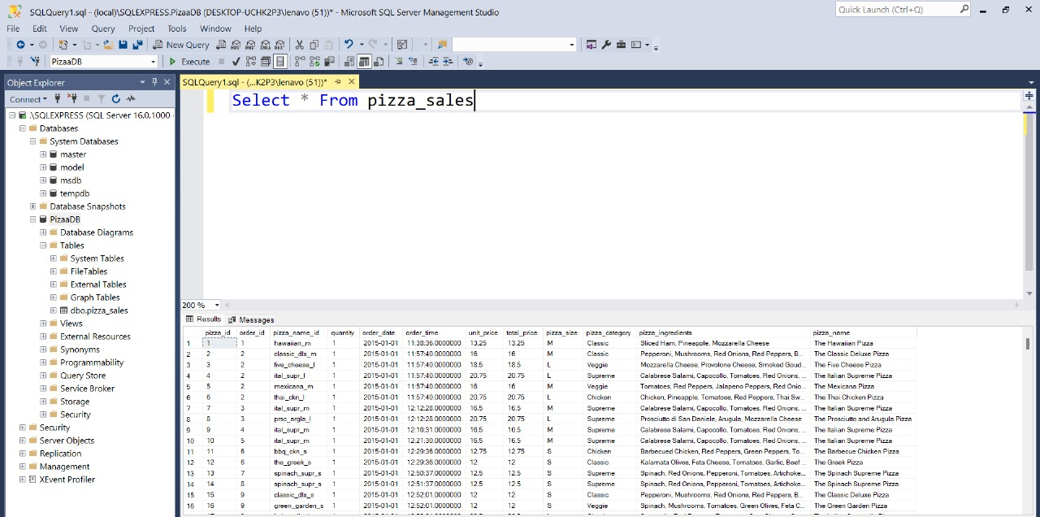Toggle Results to Grid display mode

[x=364, y=62]
